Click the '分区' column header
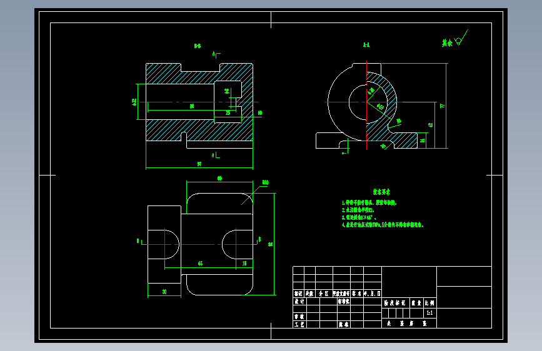 pos(324,294)
